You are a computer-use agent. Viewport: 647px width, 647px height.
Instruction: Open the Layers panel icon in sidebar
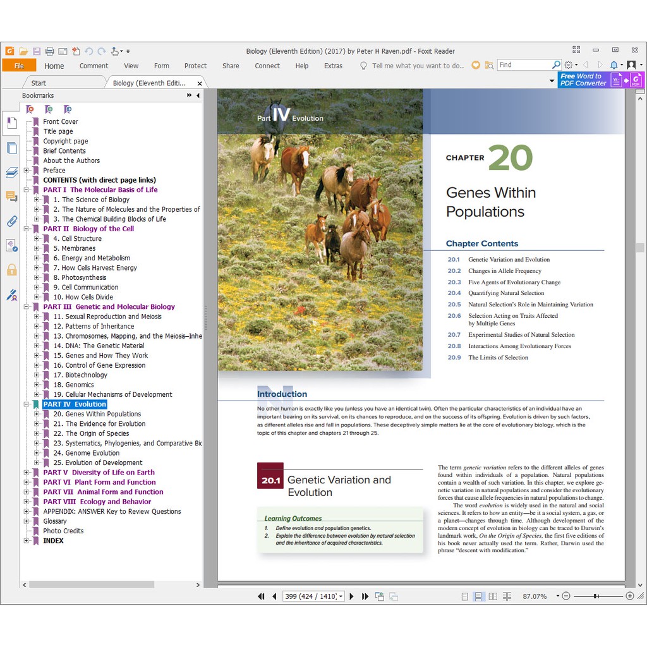pos(11,172)
